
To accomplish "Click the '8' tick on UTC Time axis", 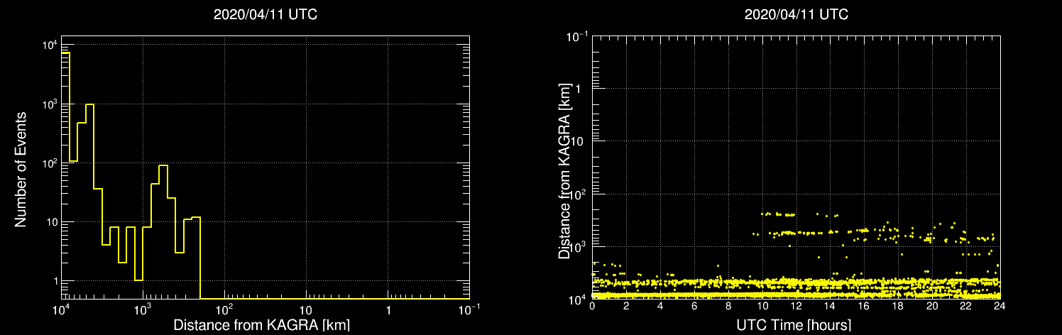I will tap(728, 307).
